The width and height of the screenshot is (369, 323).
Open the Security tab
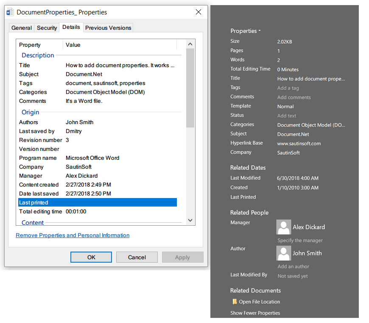click(47, 28)
